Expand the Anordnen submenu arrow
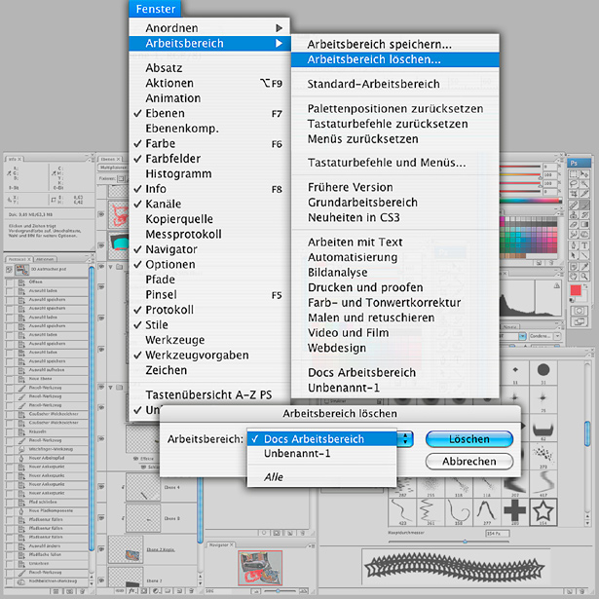This screenshot has height=599, width=599. pos(279,28)
